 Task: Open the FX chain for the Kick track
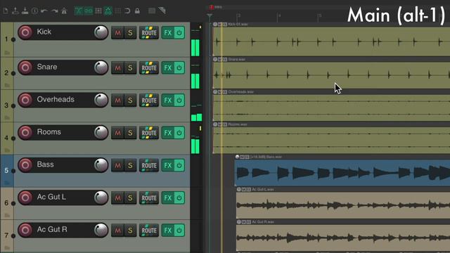[x=167, y=33]
